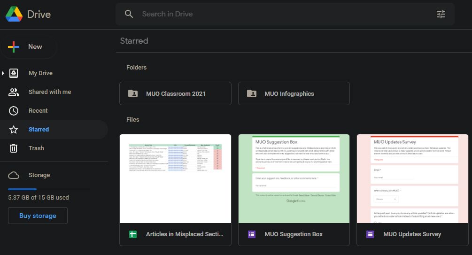Click Buy storage button
Viewport: 472px width, 255px height.
click(x=38, y=216)
